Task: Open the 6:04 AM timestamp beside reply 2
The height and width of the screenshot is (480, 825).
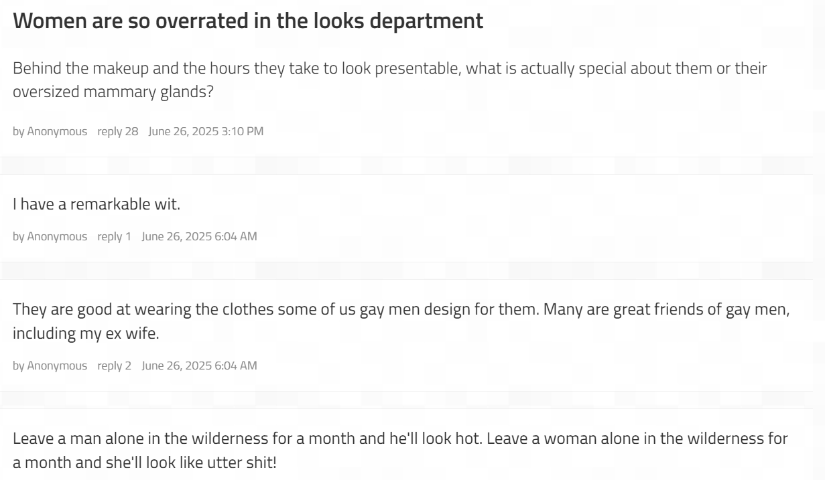Action: (x=199, y=366)
